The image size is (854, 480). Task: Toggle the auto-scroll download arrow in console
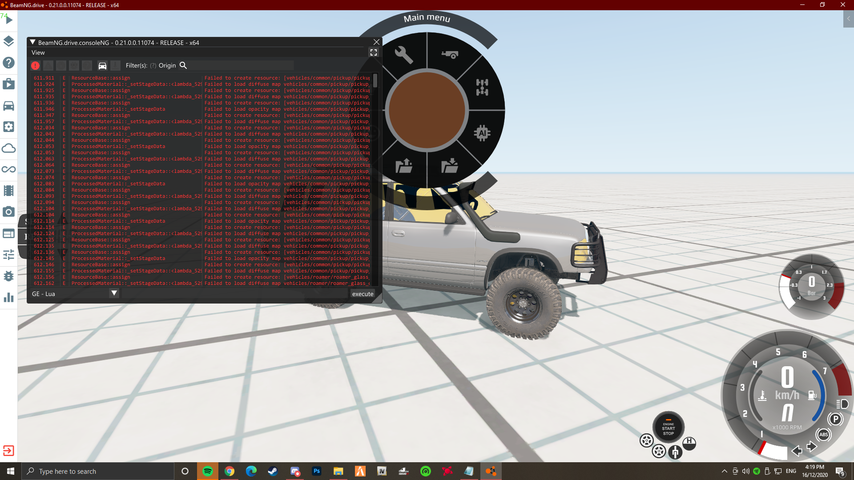click(x=115, y=66)
